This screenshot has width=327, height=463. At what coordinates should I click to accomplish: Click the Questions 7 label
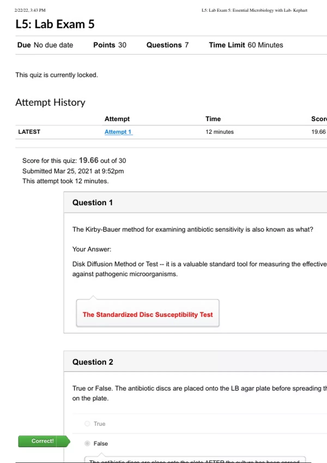[167, 45]
